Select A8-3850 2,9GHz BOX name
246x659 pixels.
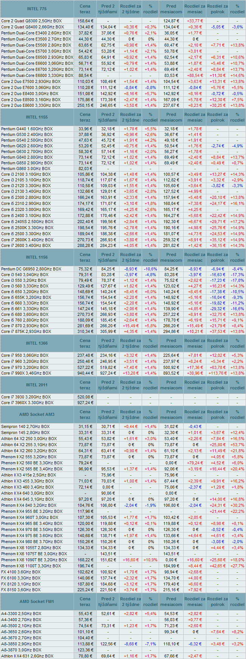21,644
